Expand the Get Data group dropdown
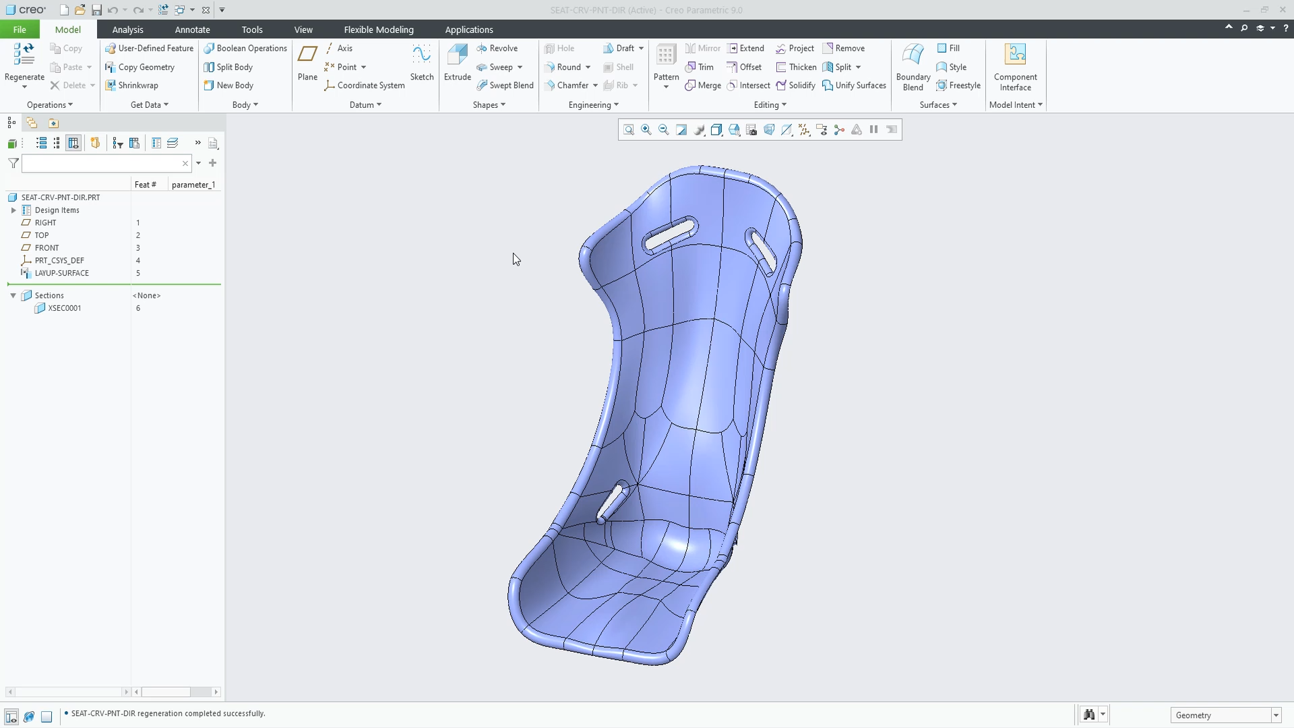Viewport: 1294px width, 728px height. 150,104
